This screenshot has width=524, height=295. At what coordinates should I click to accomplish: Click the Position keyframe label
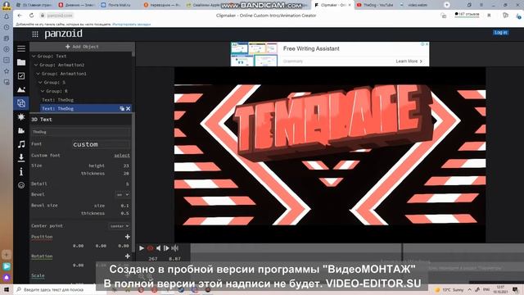(42, 237)
